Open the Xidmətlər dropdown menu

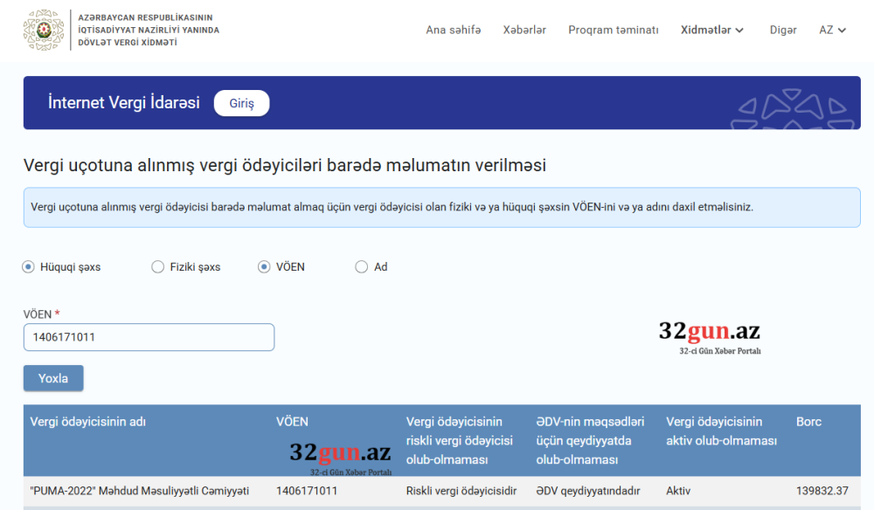[707, 29]
